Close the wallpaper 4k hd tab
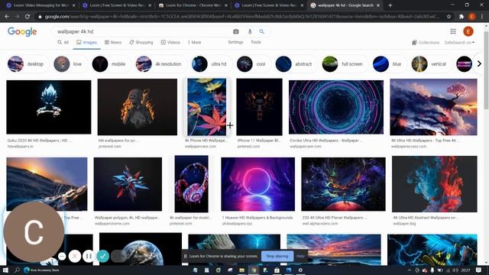The width and height of the screenshot is (489, 275). click(378, 5)
